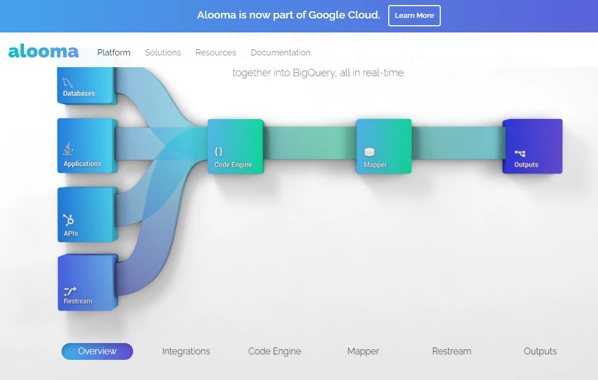Image resolution: width=598 pixels, height=380 pixels.
Task: Open the Restream tab
Action: click(x=451, y=351)
